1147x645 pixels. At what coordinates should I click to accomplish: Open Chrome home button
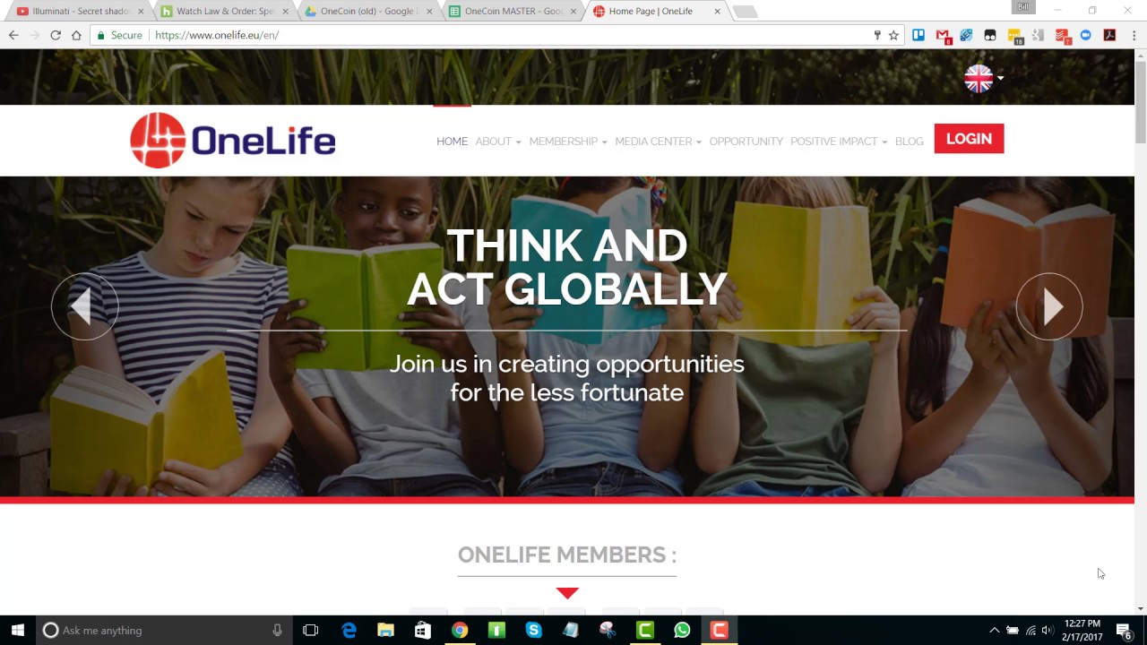(x=76, y=35)
